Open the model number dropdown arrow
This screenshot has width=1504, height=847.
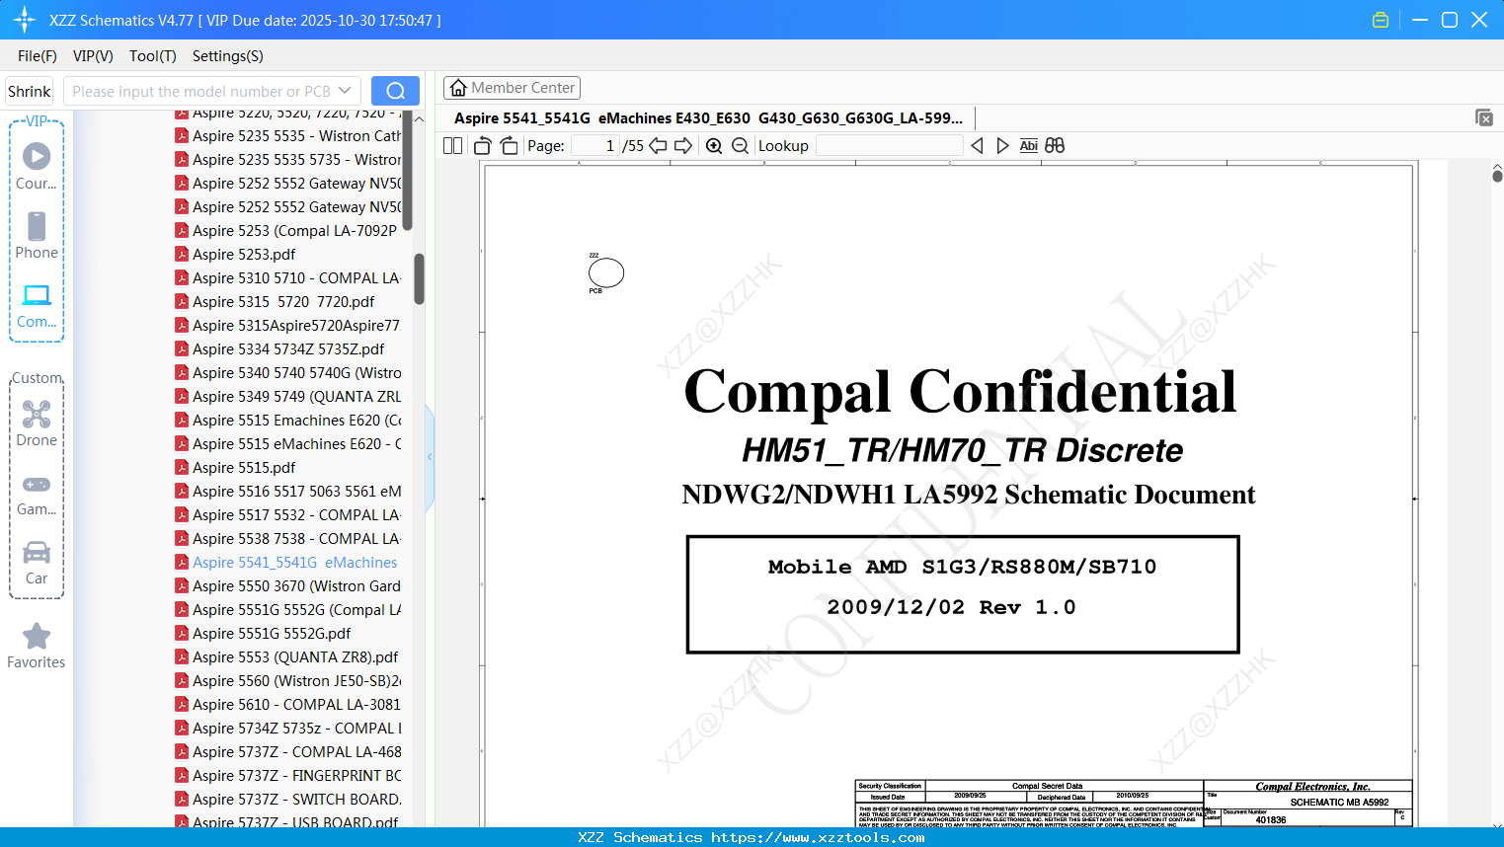point(345,91)
